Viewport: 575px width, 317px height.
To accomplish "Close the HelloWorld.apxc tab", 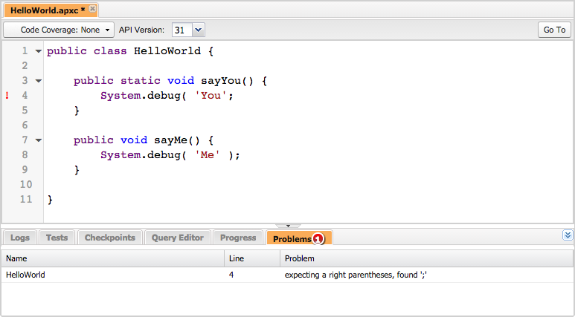I will pyautogui.click(x=93, y=9).
